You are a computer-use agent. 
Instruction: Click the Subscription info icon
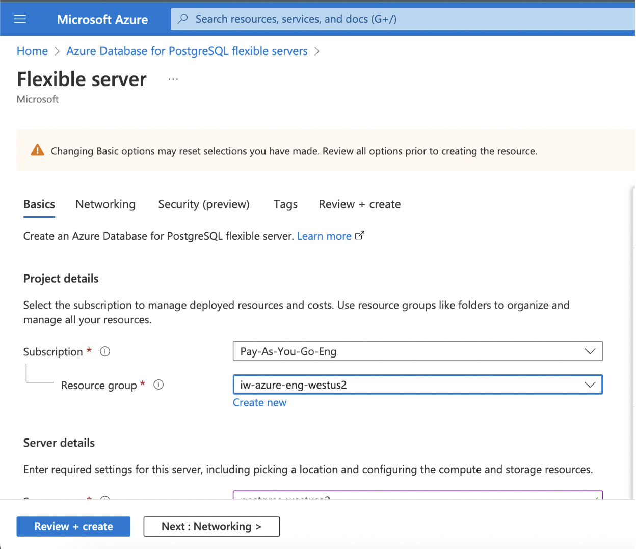coord(105,351)
